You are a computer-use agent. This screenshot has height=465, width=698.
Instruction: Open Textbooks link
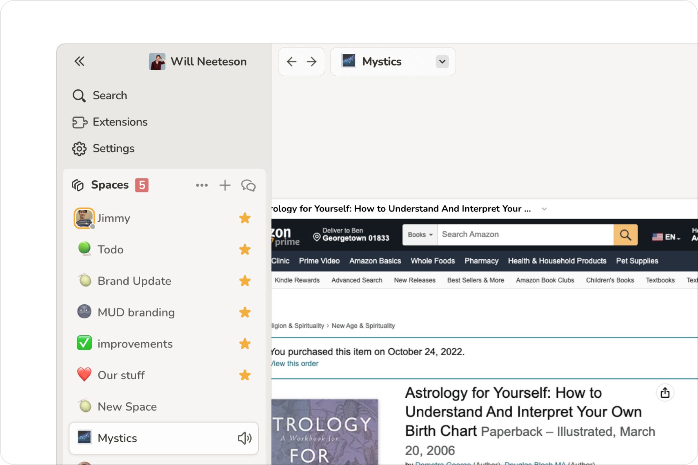click(660, 280)
